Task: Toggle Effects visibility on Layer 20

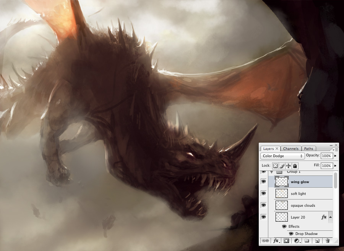Action: [x=284, y=227]
